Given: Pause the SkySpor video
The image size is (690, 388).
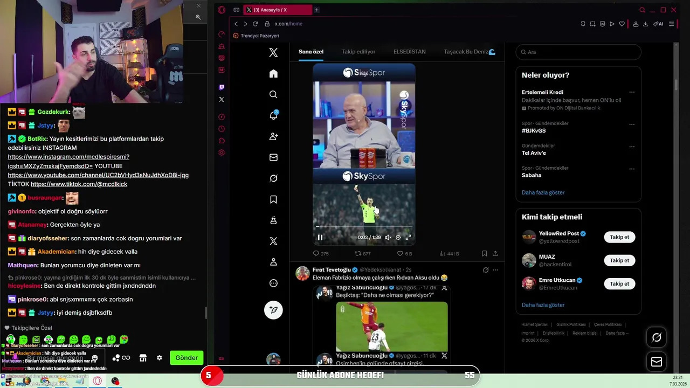Looking at the screenshot, I should pyautogui.click(x=320, y=237).
